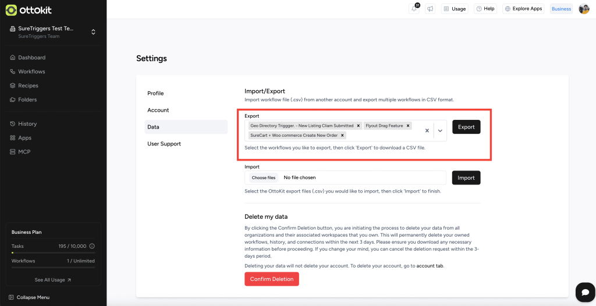Switch to the Profile settings tab
Image resolution: width=596 pixels, height=306 pixels.
155,93
